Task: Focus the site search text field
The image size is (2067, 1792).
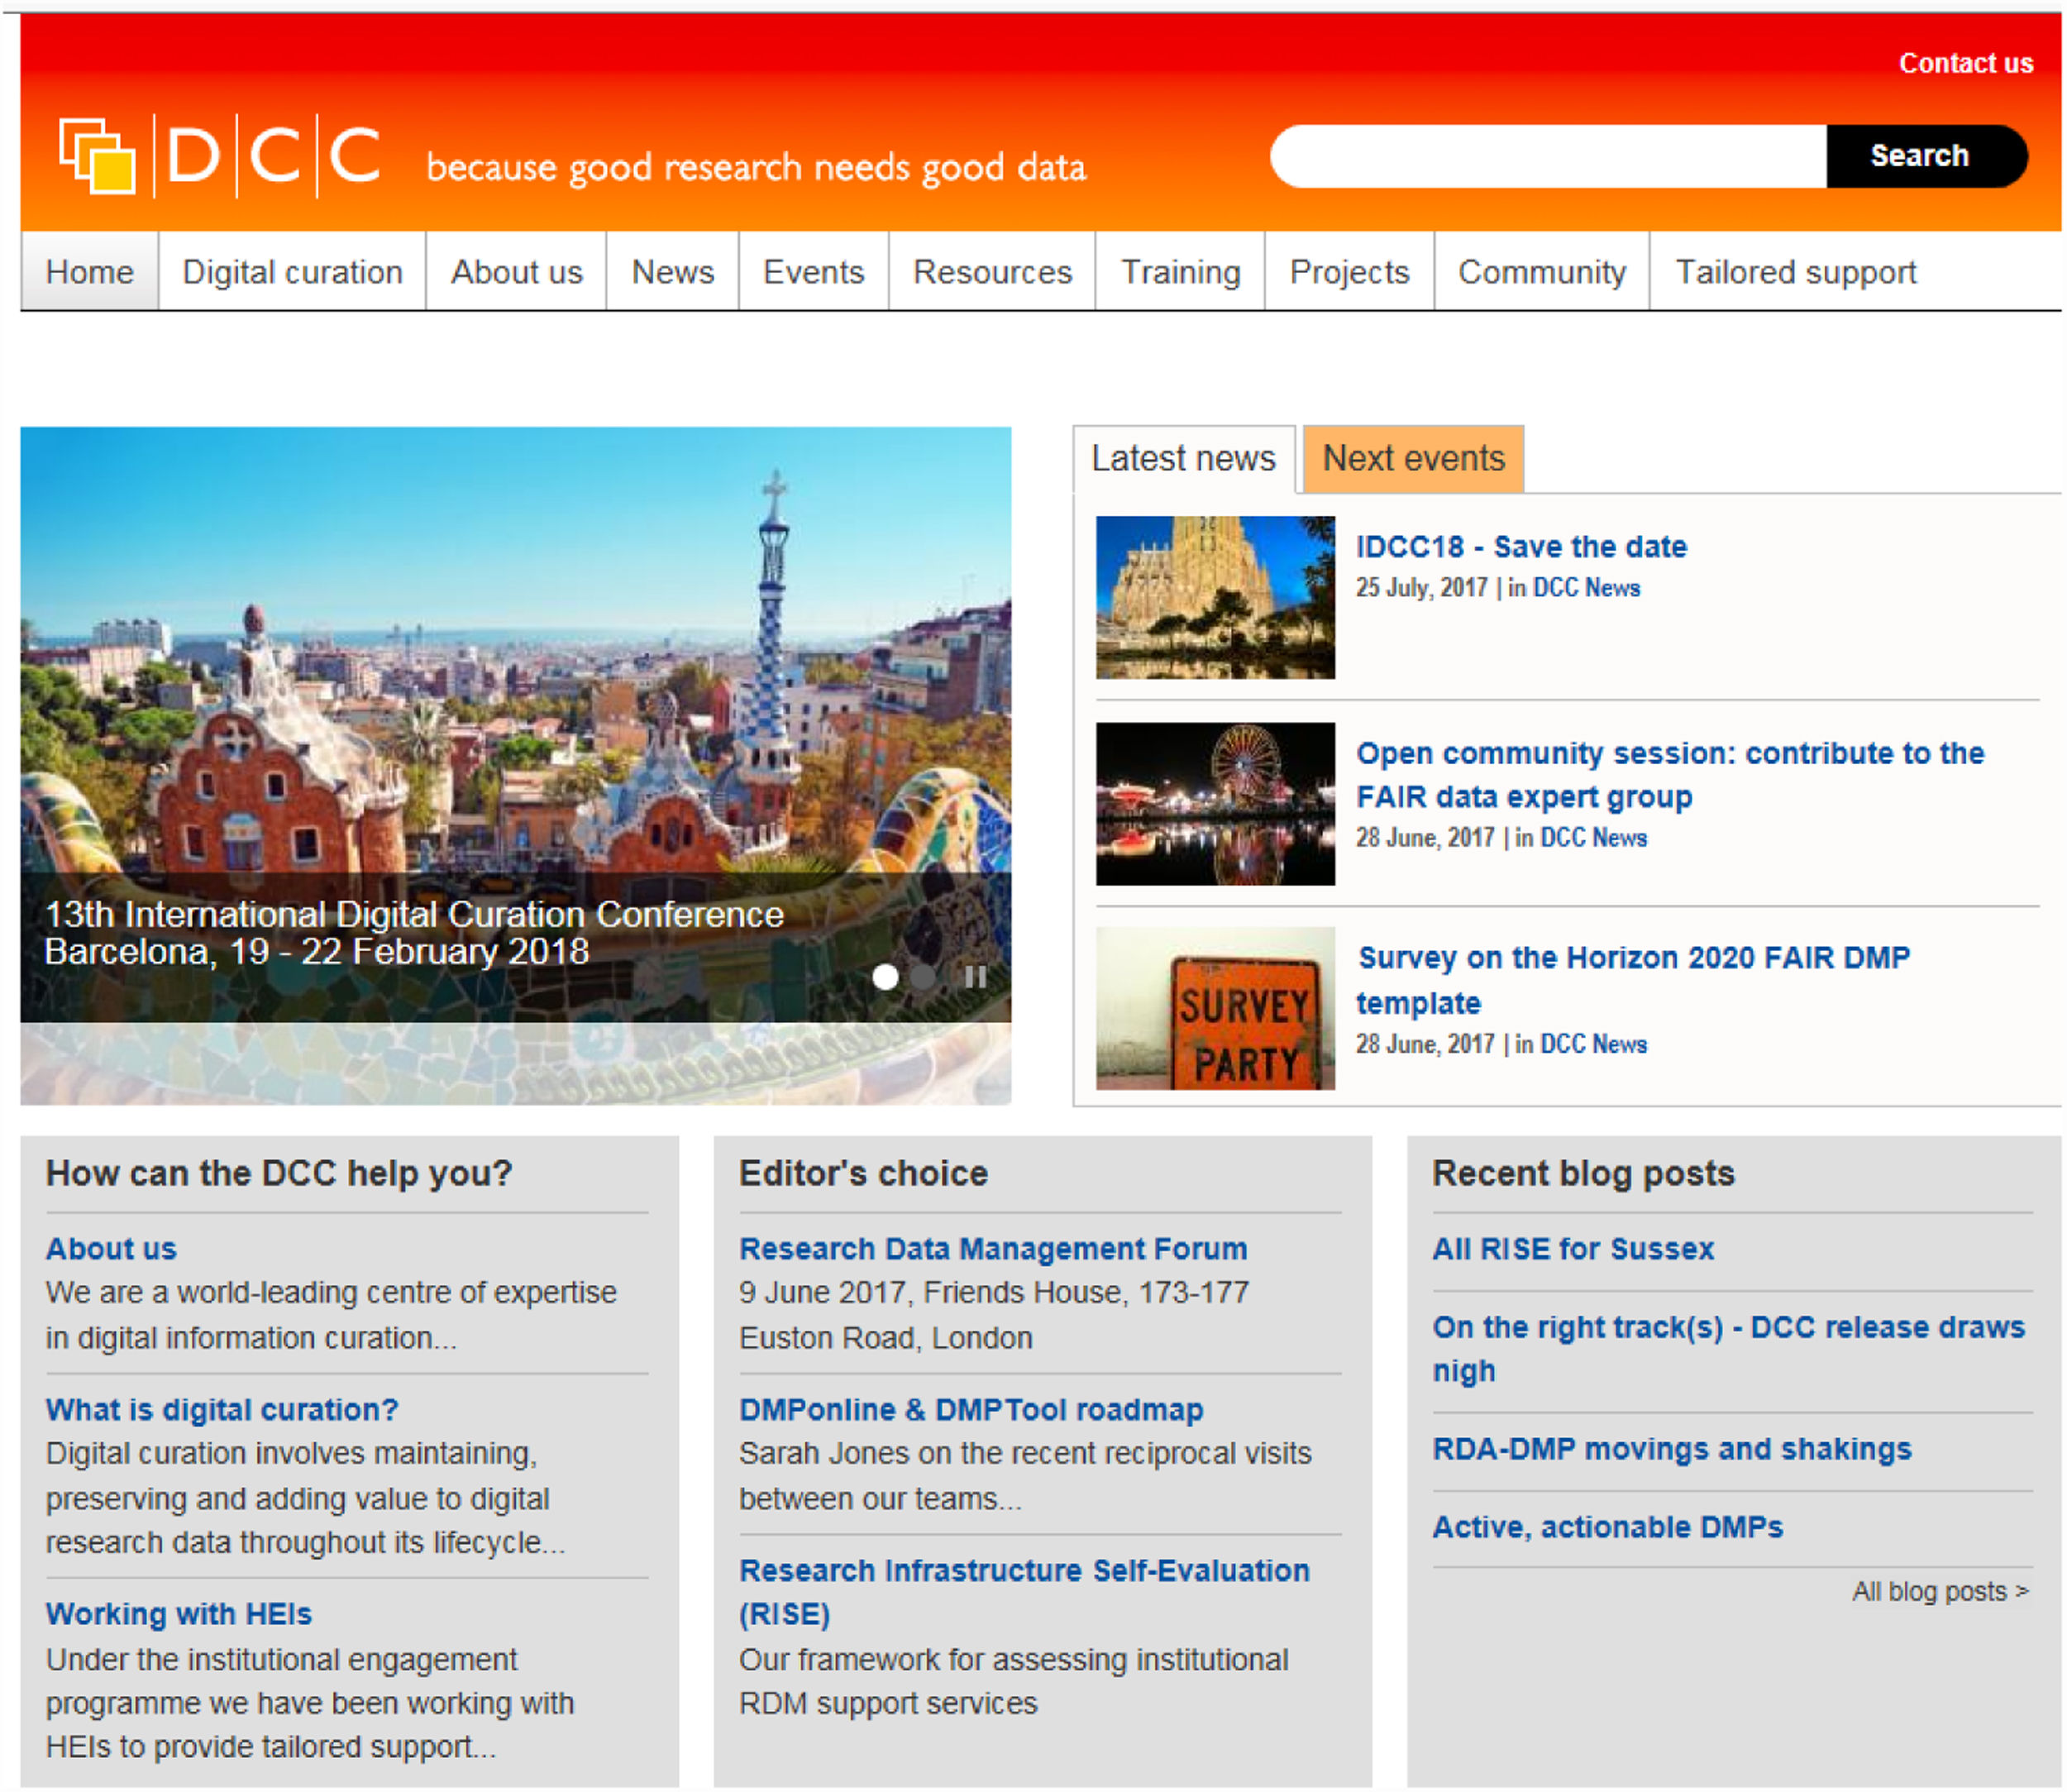Action: (x=1547, y=156)
